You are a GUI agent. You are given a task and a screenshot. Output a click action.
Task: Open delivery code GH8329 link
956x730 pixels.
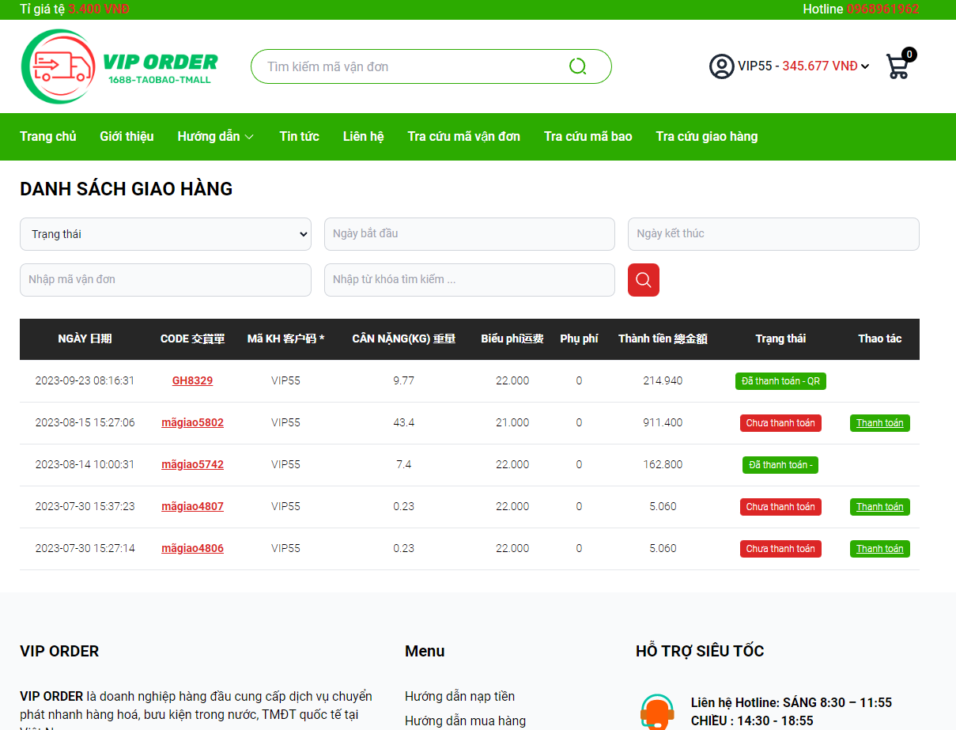tap(192, 380)
